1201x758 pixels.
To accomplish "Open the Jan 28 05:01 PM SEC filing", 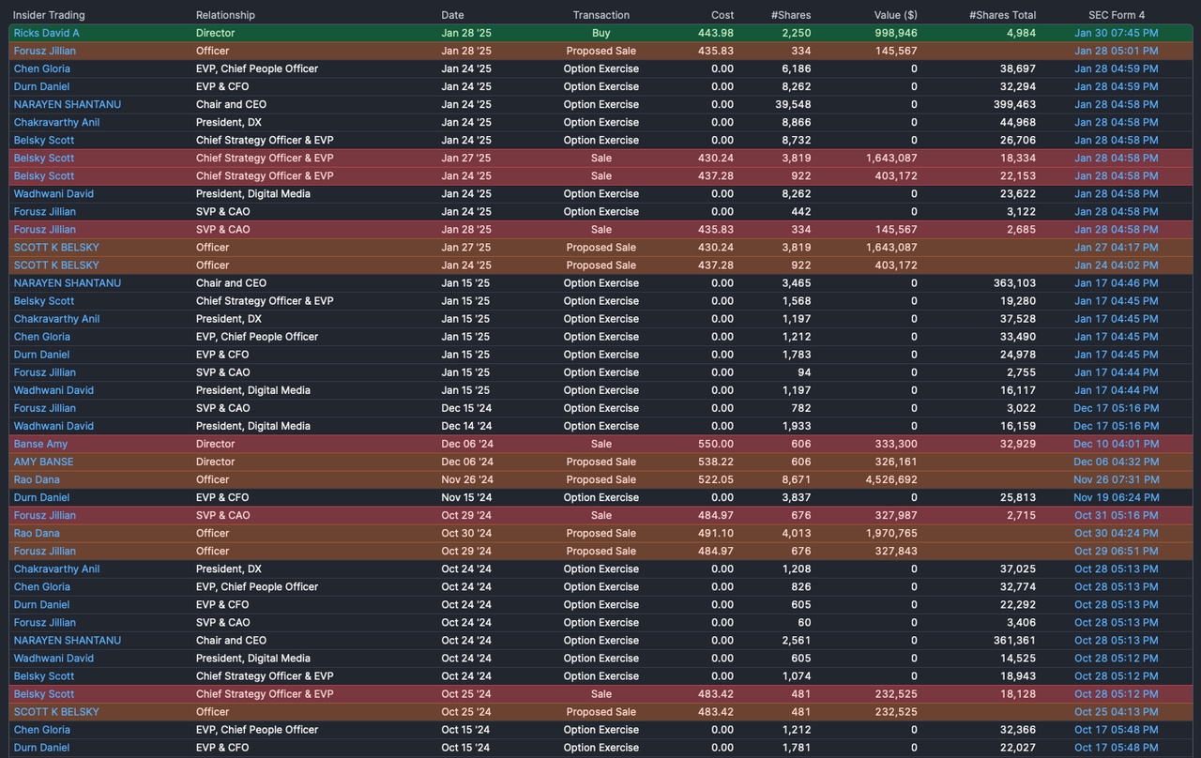I will coord(1116,51).
